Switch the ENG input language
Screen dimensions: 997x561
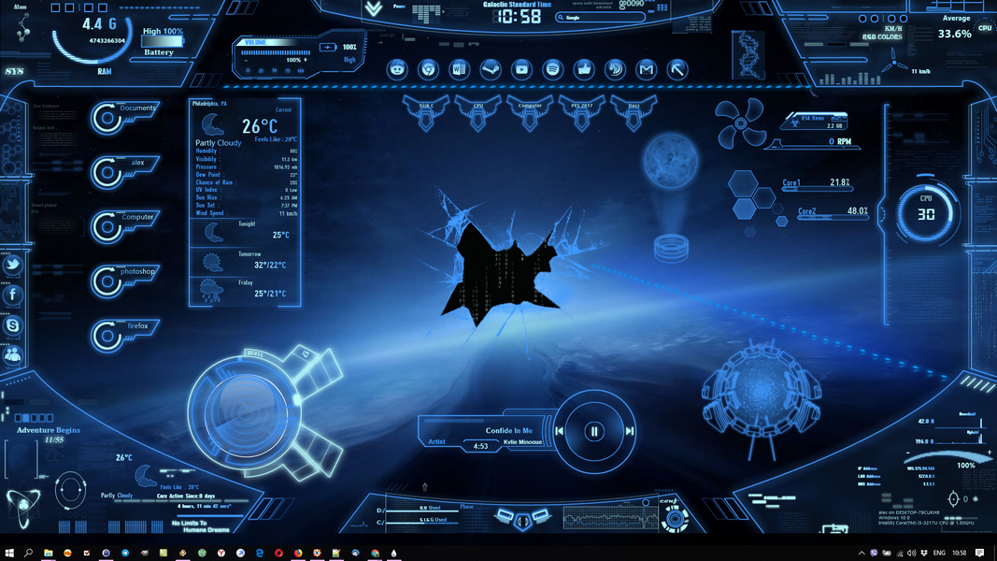coord(939,554)
